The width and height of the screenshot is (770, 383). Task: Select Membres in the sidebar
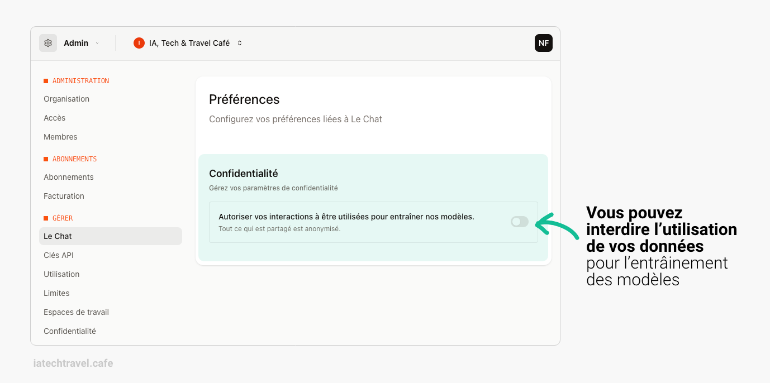(x=60, y=137)
